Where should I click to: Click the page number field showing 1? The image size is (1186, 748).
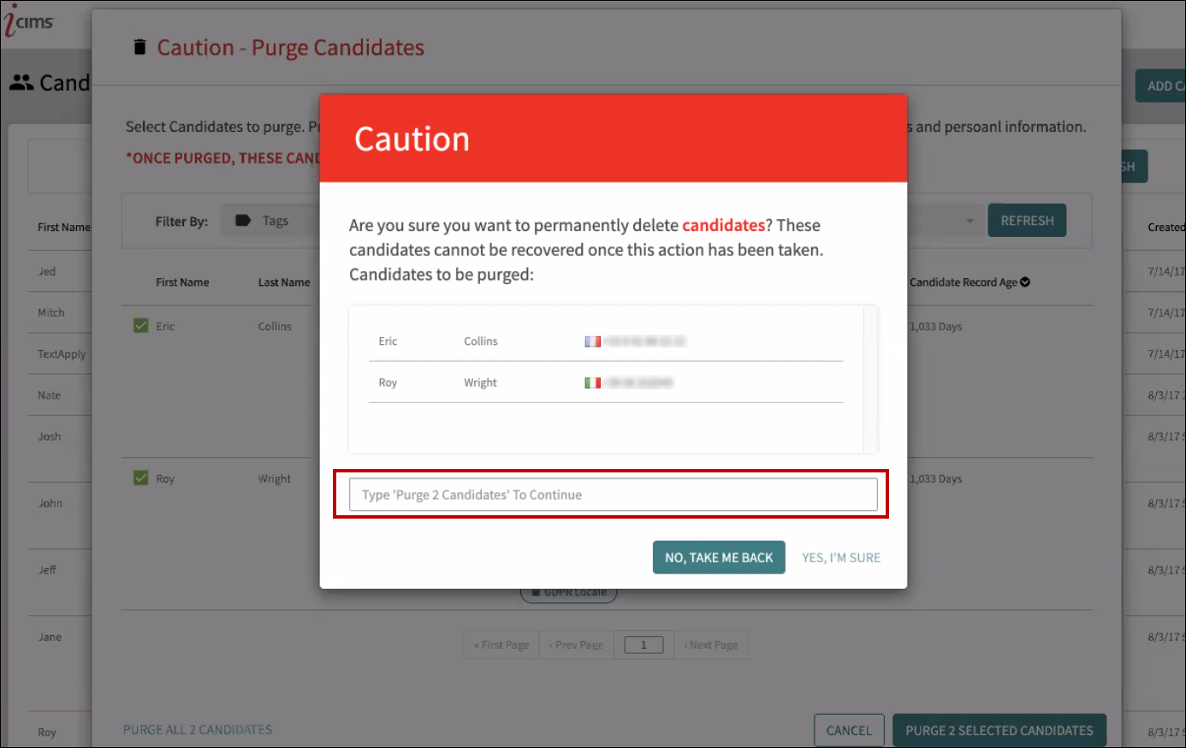pos(644,645)
